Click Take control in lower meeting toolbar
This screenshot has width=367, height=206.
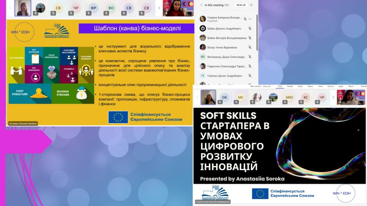tap(255, 87)
